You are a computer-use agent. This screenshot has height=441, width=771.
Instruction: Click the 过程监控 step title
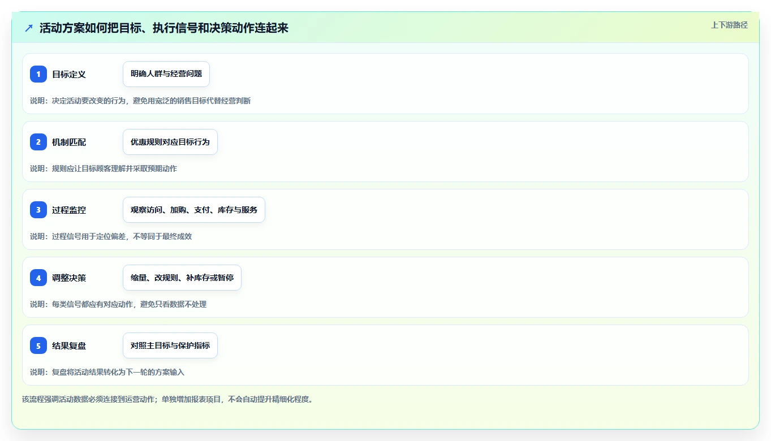[x=69, y=210]
